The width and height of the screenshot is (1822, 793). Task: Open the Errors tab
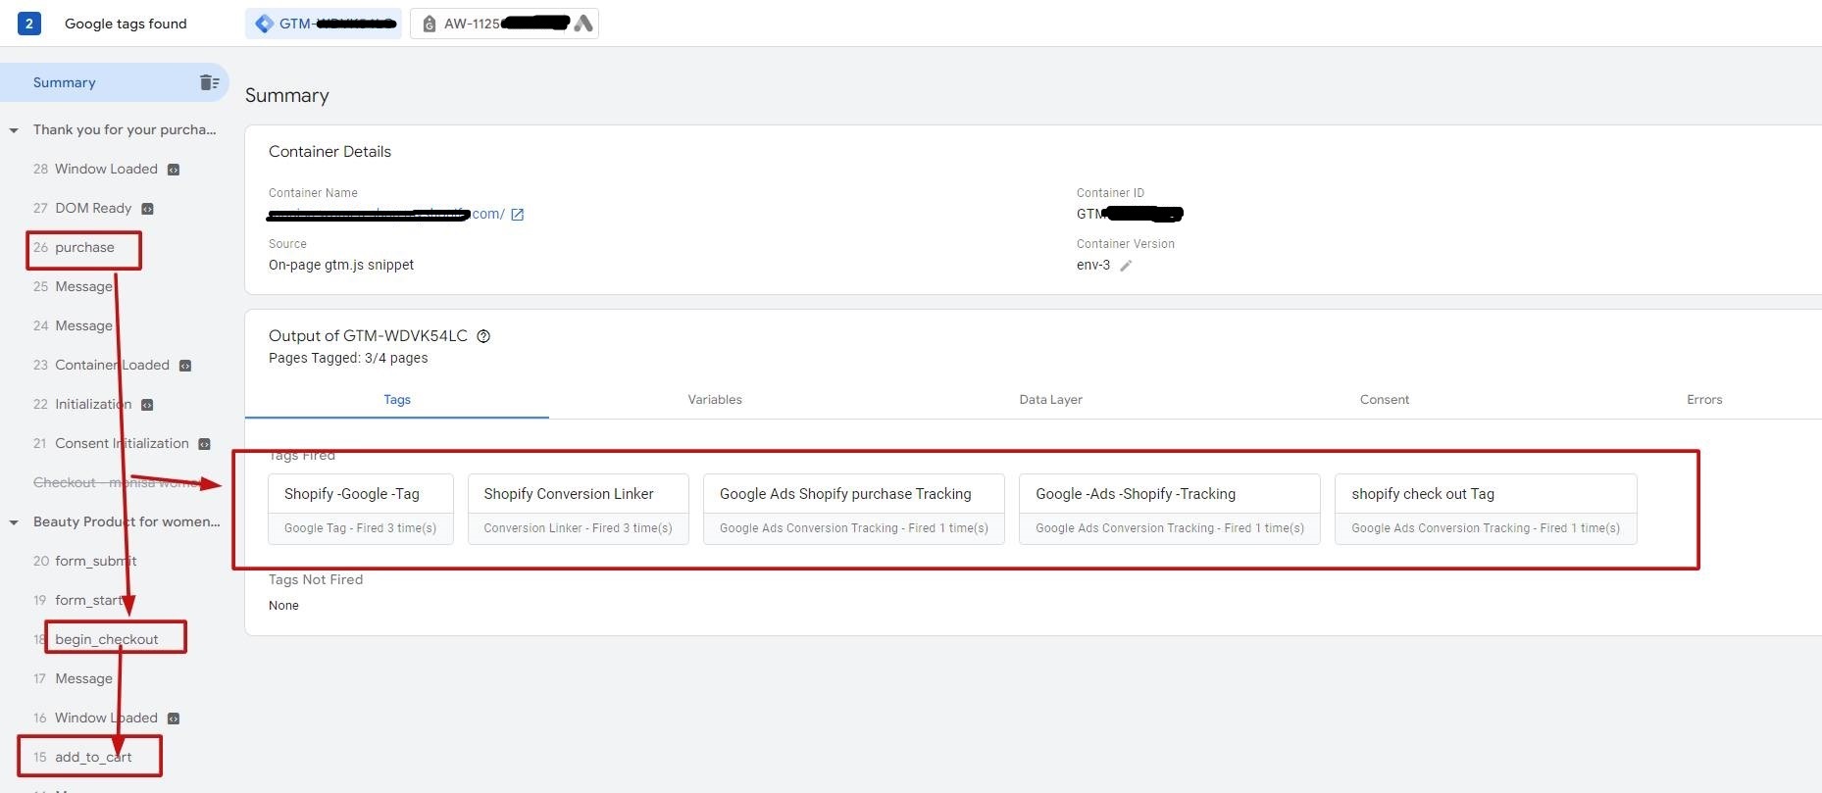click(x=1704, y=400)
